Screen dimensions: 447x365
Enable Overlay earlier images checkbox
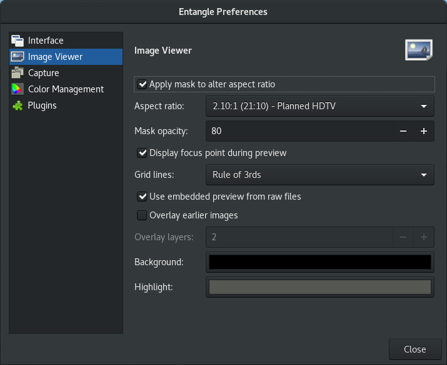pos(142,215)
